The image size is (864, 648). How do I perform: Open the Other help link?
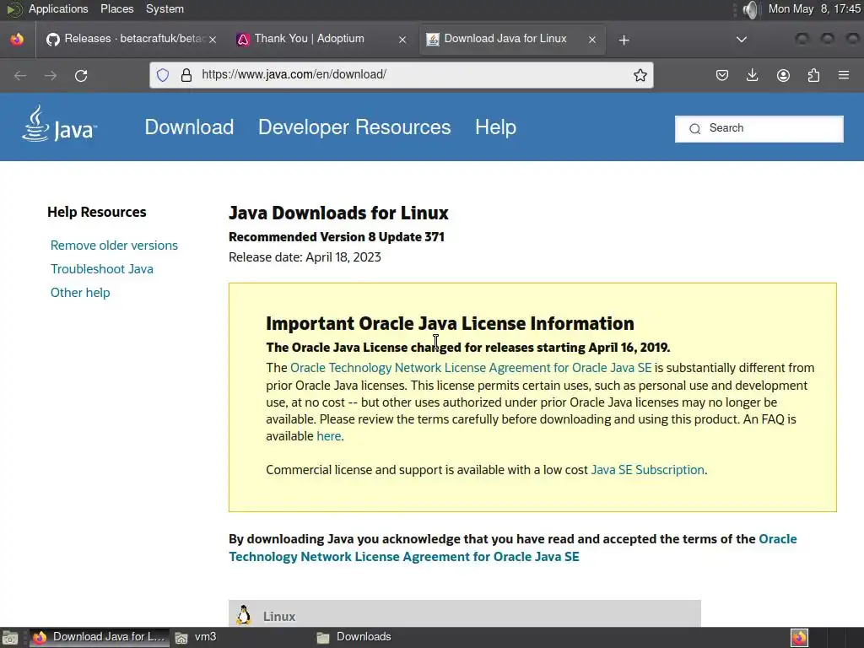pyautogui.click(x=80, y=293)
